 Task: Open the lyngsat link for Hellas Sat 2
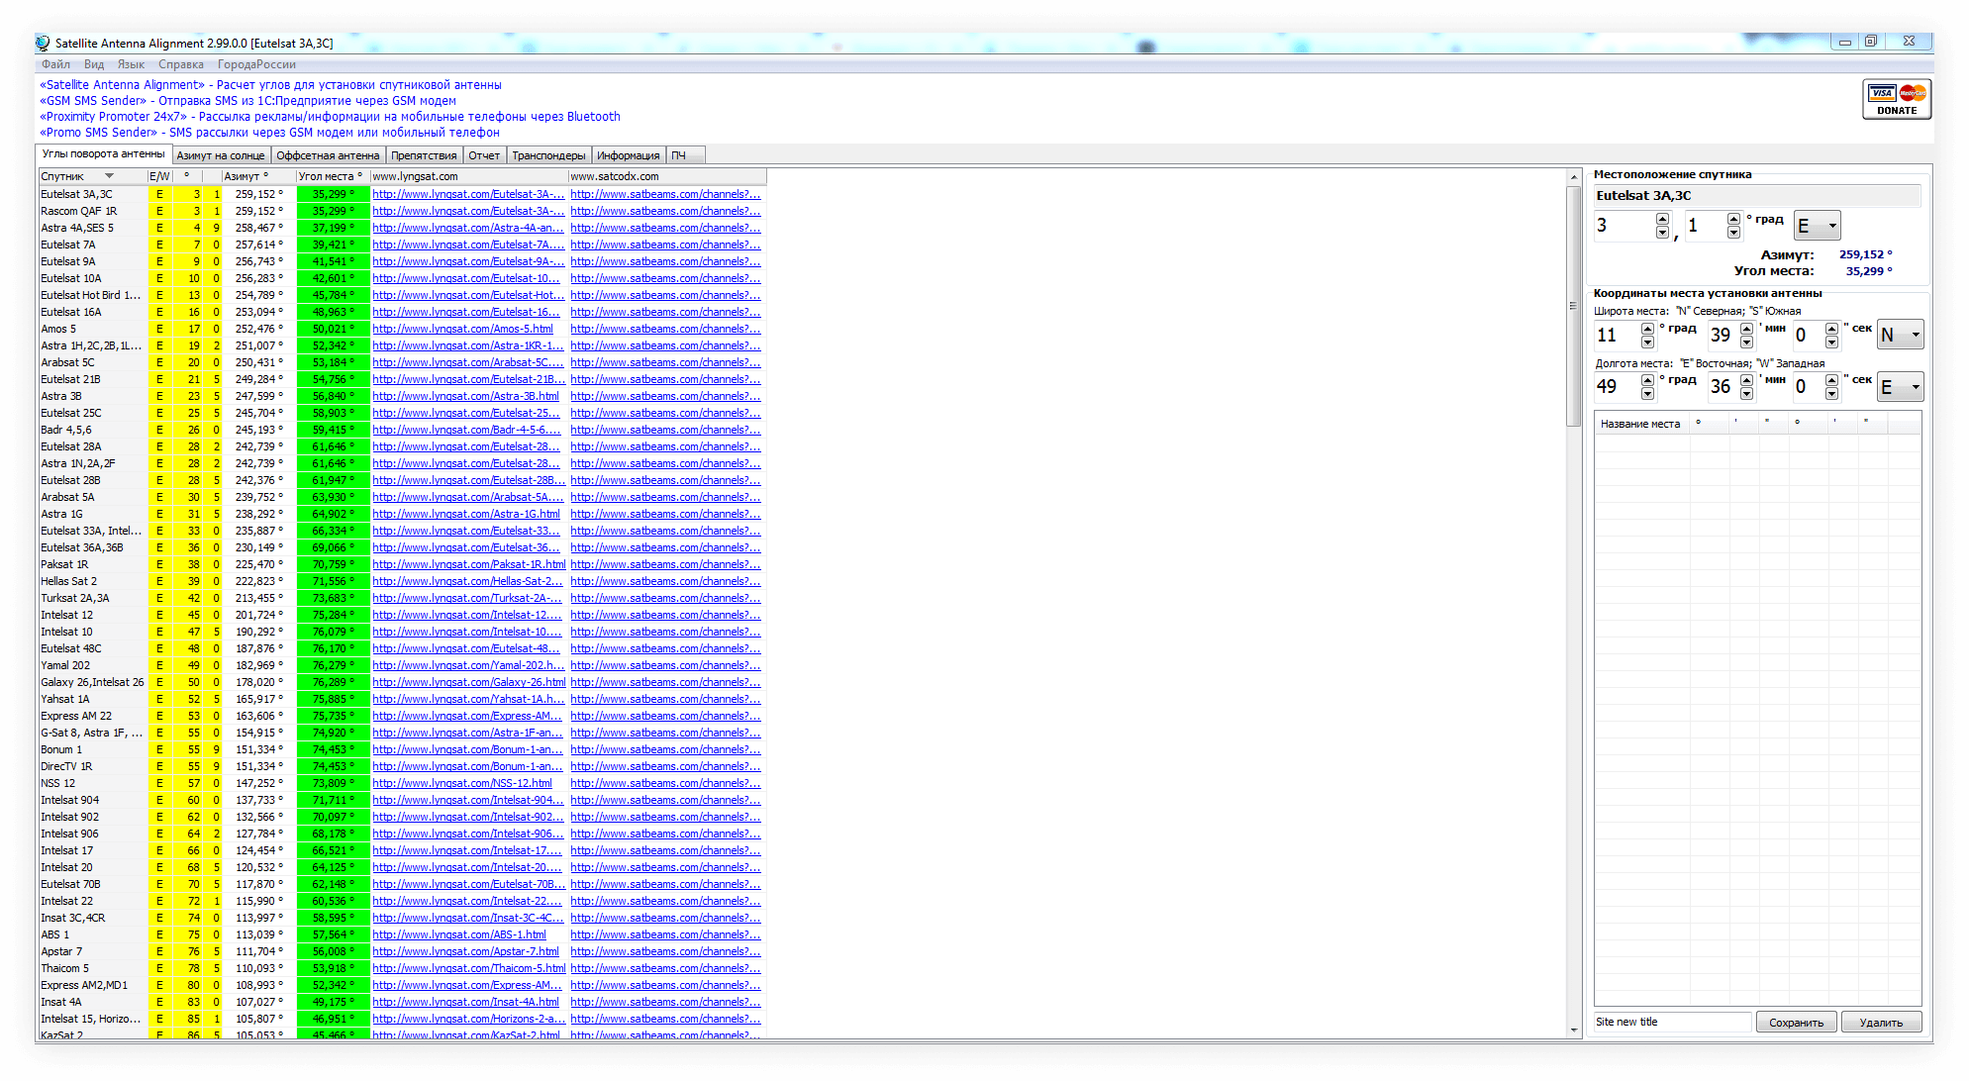tap(467, 581)
